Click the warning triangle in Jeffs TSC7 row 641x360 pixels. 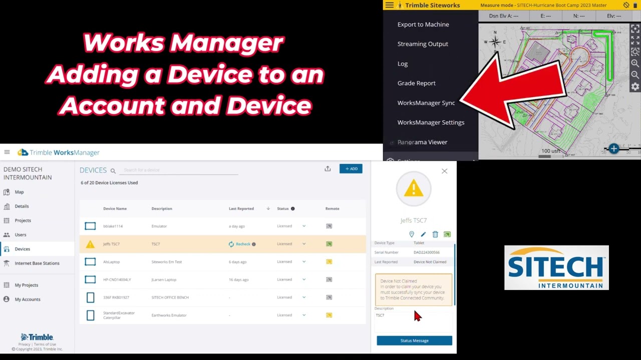coord(90,244)
